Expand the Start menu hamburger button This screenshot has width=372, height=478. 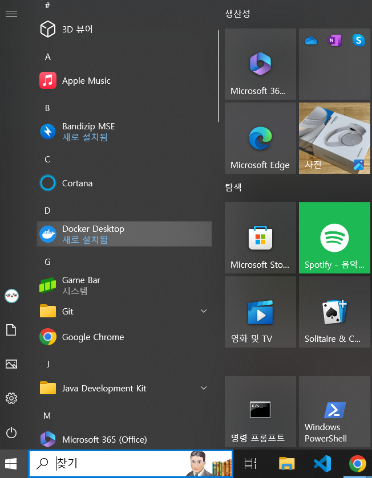(x=11, y=14)
